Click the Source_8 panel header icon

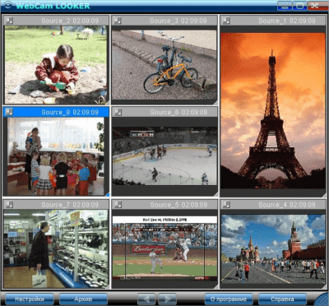9,112
